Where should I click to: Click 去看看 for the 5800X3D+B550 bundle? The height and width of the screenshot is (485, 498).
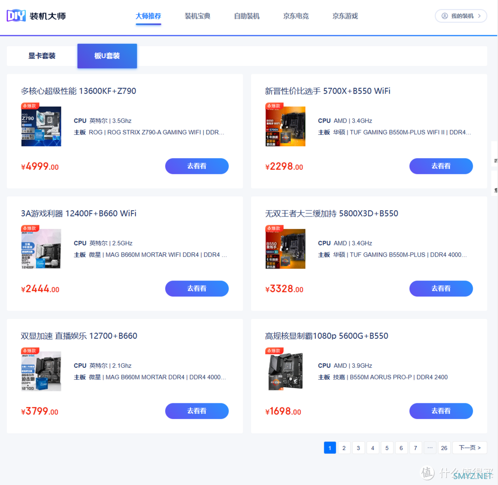441,288
